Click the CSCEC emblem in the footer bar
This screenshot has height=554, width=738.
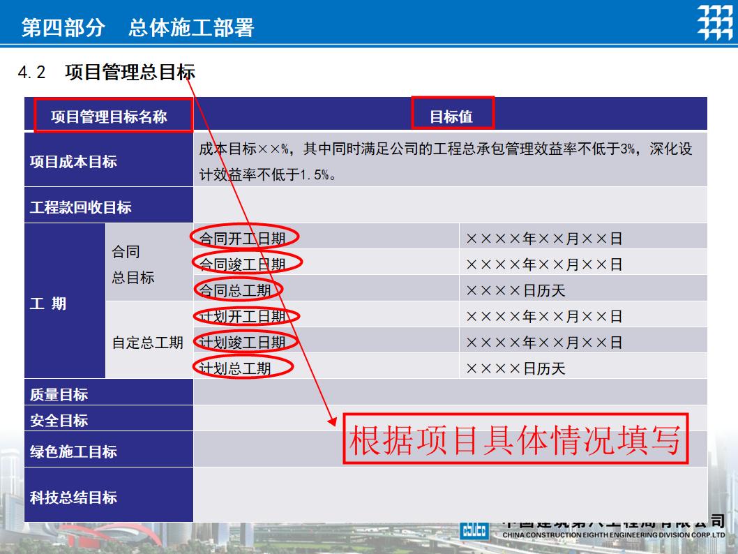click(475, 527)
